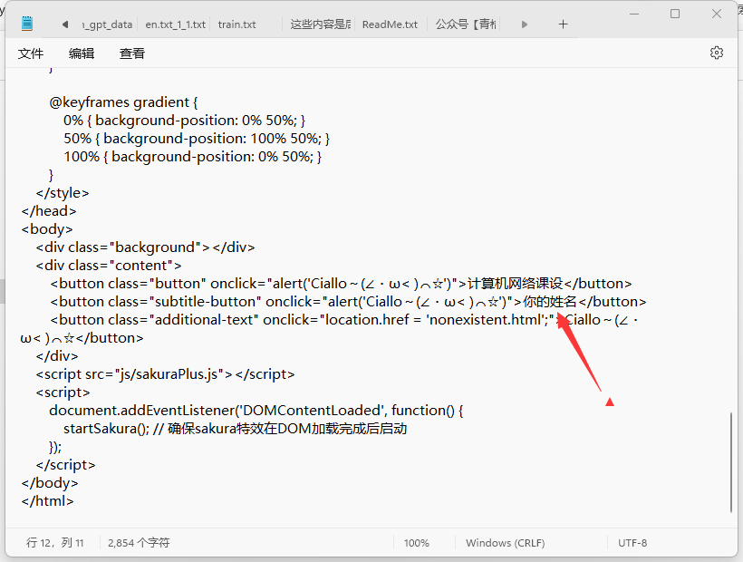Screen dimensions: 743x562
Task: Click text 你的姓名 in the code
Action: click(550, 302)
